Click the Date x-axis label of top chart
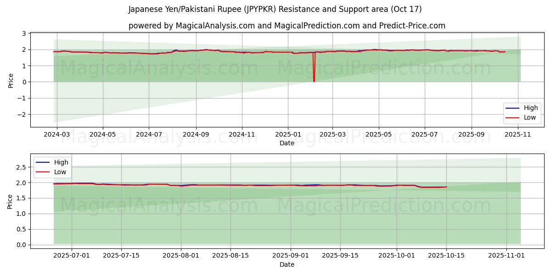 (287, 143)
